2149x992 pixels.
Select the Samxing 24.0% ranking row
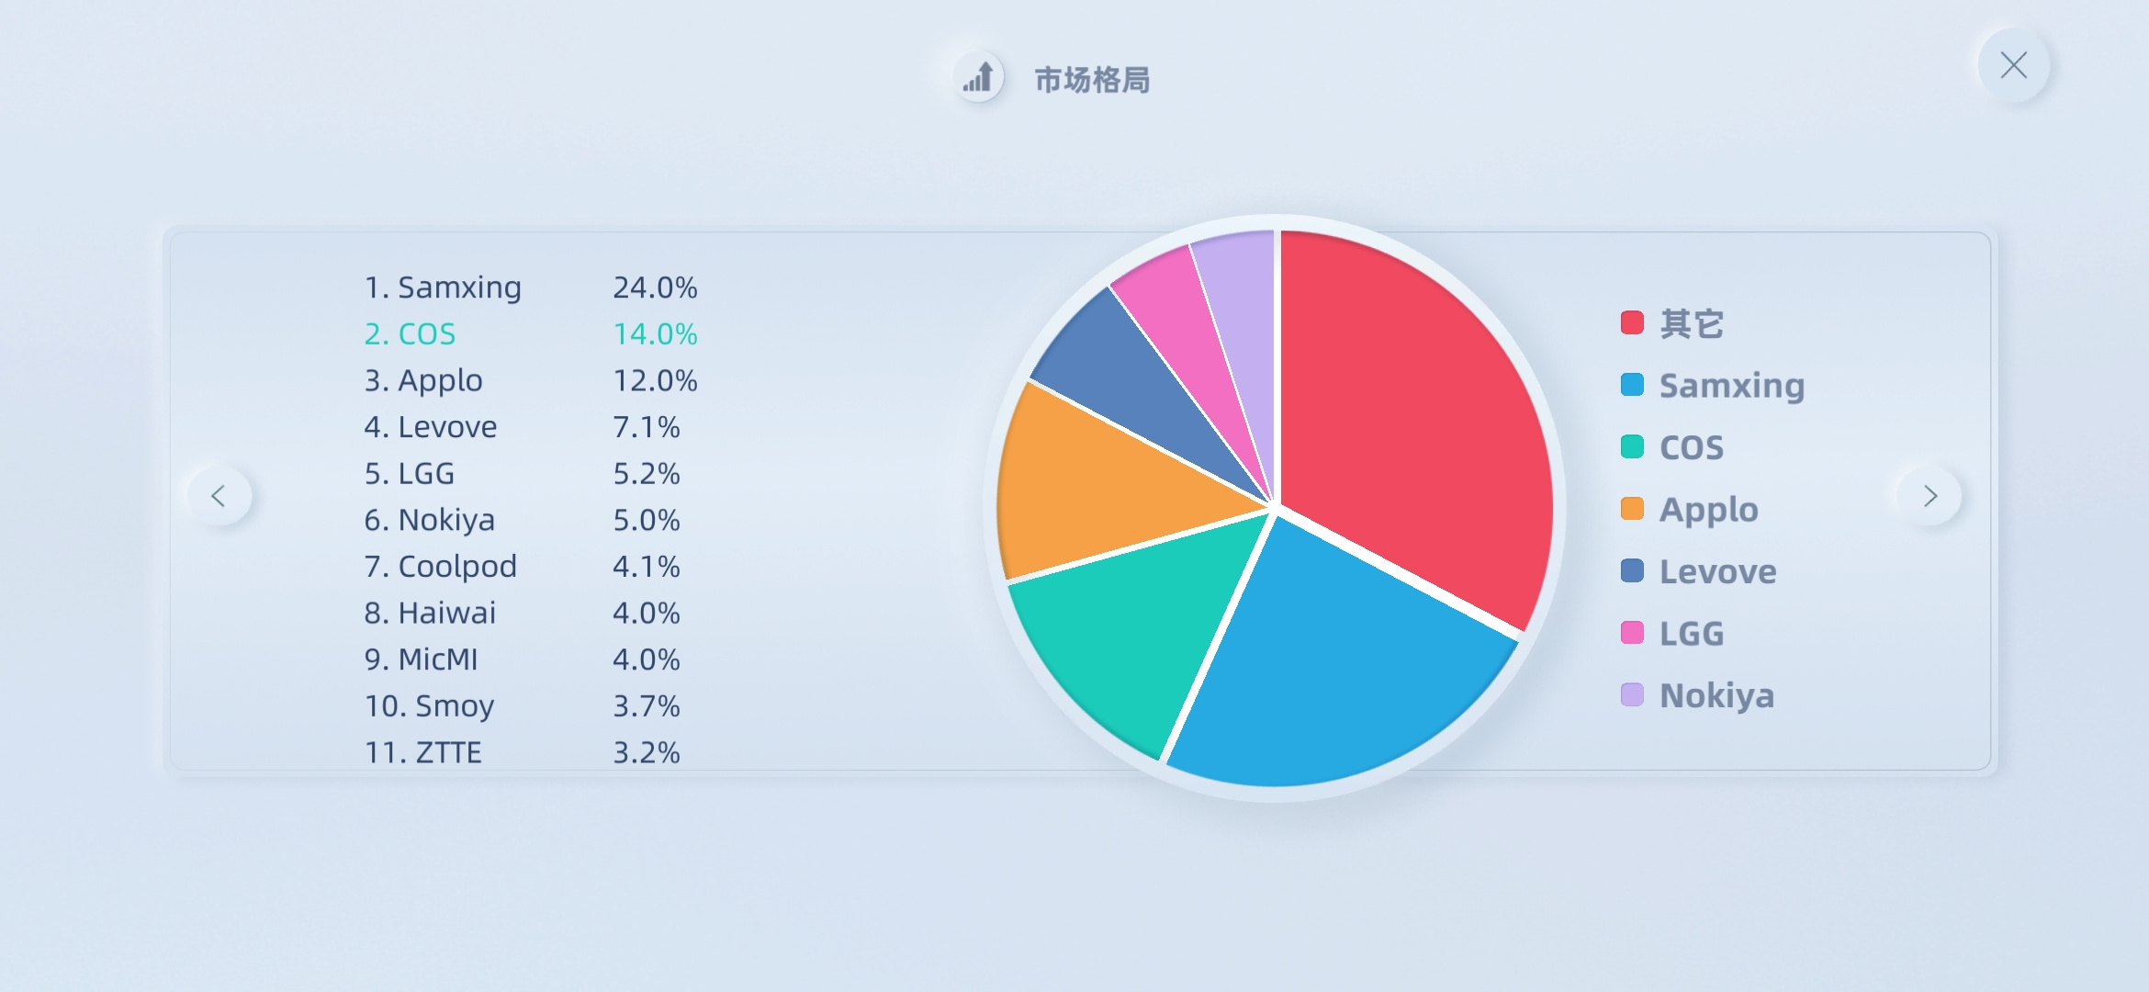pyautogui.click(x=531, y=287)
